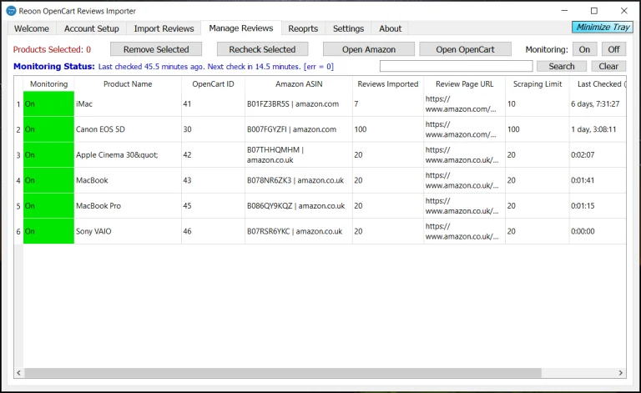Toggle monitoring cell for Sony VAIO row
The width and height of the screenshot is (641, 393).
(48, 231)
